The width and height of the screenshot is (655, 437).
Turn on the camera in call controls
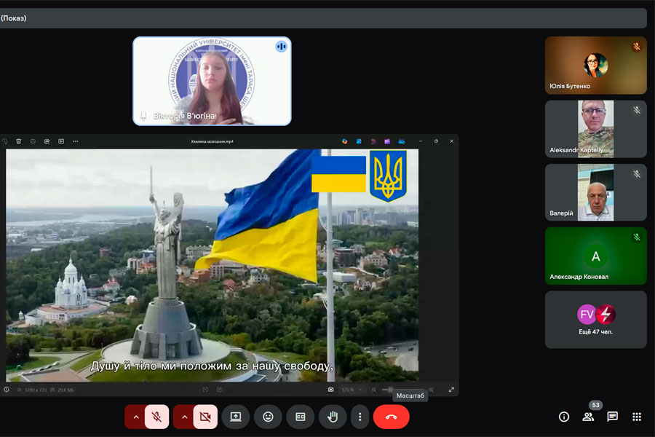(205, 417)
